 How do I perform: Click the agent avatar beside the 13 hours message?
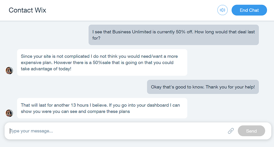point(9,113)
